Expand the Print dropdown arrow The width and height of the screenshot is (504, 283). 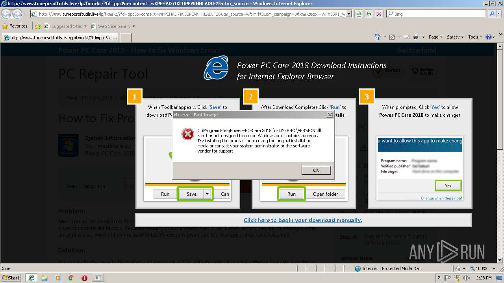point(423,37)
